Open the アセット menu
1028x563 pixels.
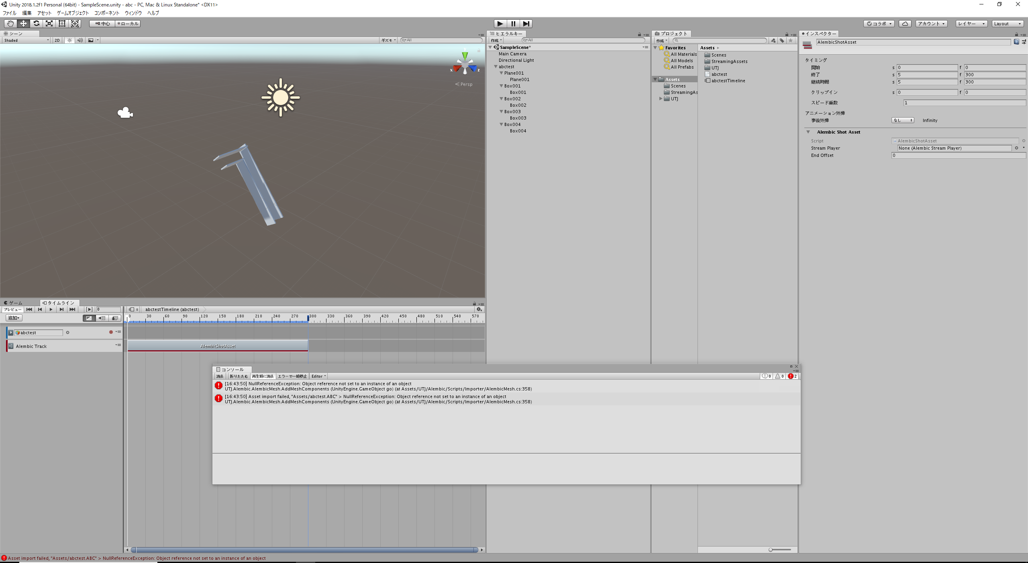coord(44,13)
